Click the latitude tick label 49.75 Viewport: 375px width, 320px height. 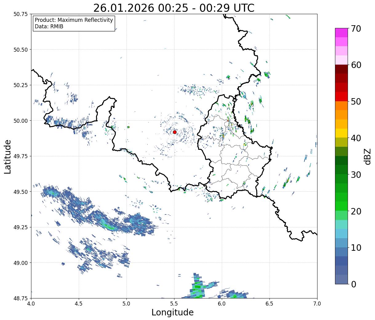[x=21, y=156]
